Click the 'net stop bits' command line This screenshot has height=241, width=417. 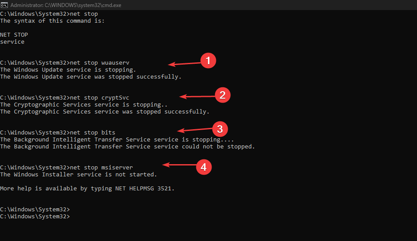(58, 133)
